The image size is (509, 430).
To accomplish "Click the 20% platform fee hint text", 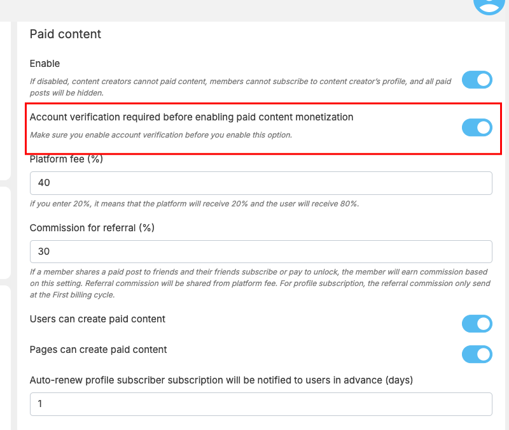I will click(195, 204).
